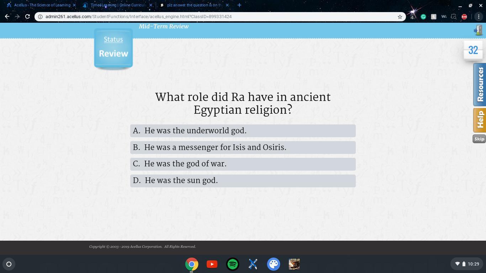Screen dimensions: 486x273
Task: Select answer B: messenger for Isis and Osiris
Action: pyautogui.click(x=243, y=148)
